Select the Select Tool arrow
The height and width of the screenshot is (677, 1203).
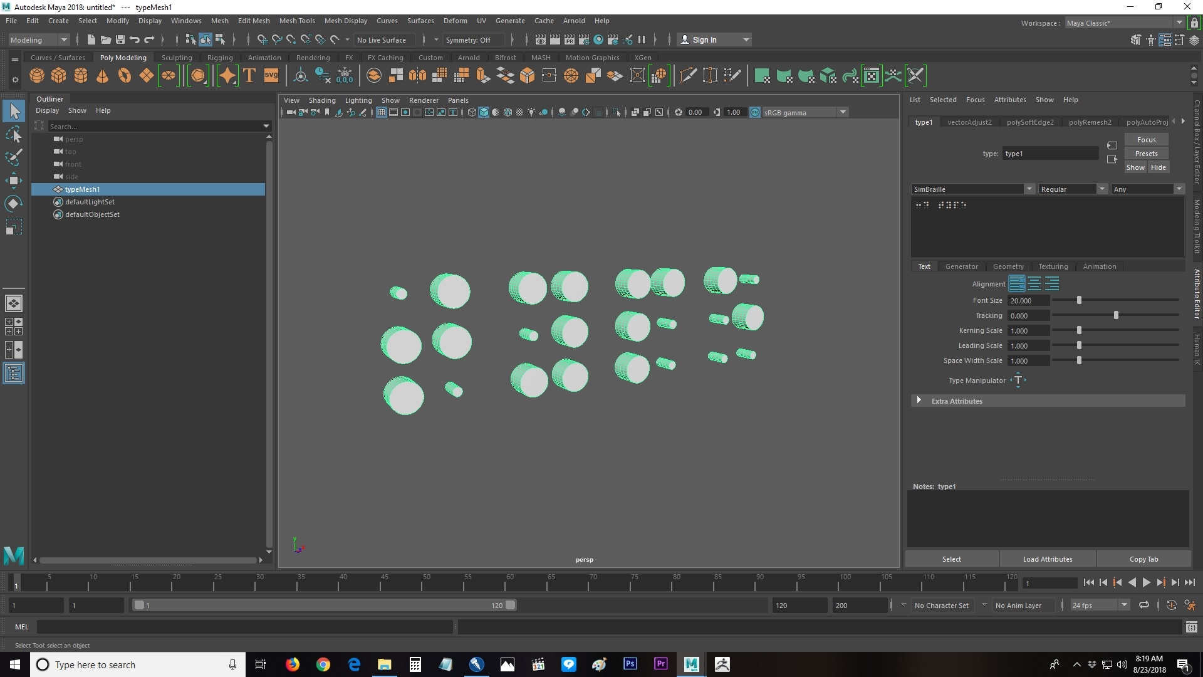point(14,112)
